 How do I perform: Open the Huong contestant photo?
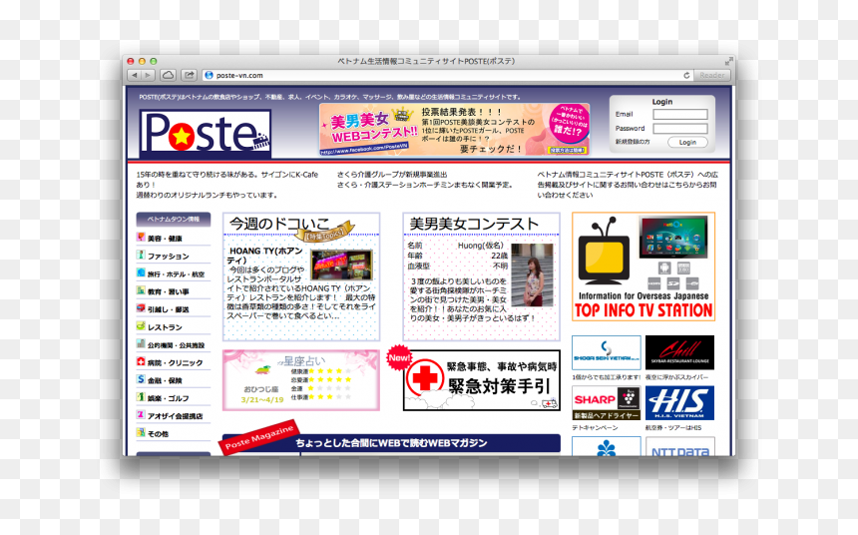point(533,274)
